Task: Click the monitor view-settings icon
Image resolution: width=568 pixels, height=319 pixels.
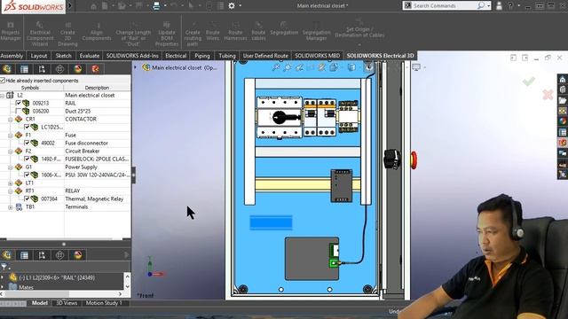Action: (416, 67)
